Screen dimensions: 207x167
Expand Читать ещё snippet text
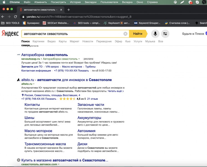[x=116, y=91]
